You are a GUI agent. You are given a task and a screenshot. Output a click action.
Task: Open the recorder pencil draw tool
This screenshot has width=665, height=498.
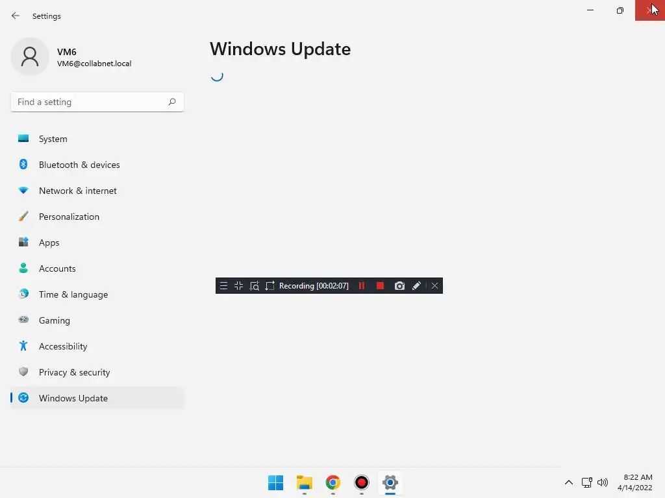click(x=416, y=286)
